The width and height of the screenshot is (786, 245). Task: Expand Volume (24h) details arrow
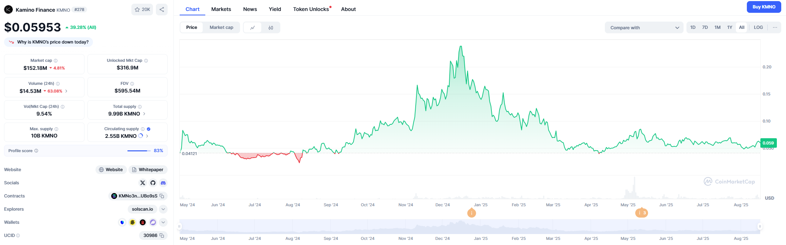[66, 91]
